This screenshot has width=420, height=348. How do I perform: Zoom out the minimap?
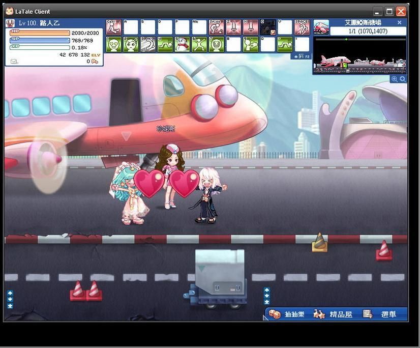pos(394,79)
